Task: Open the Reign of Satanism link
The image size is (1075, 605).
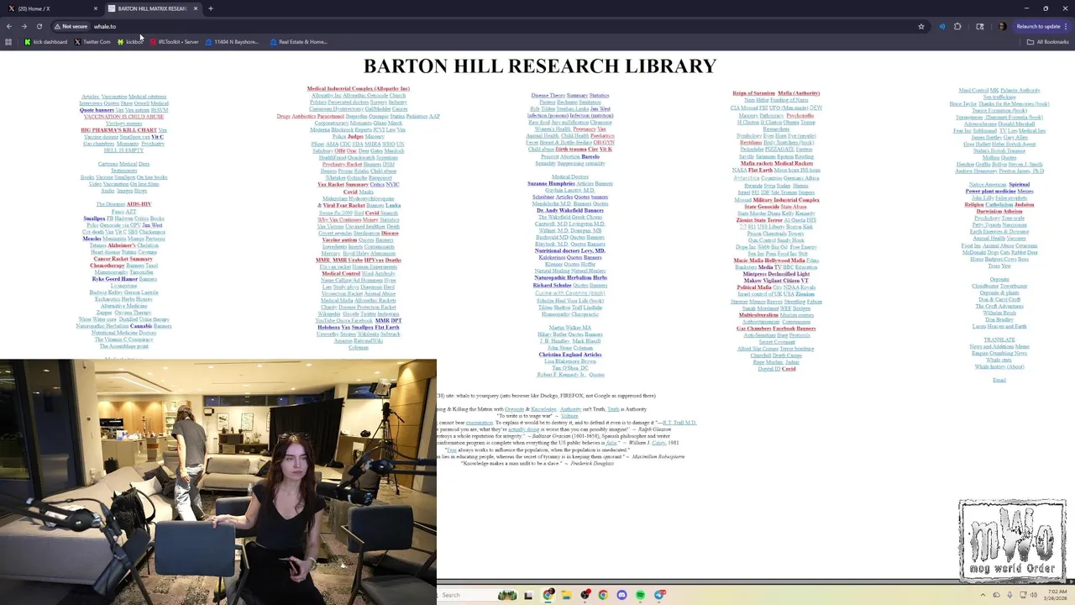Action: [753, 93]
